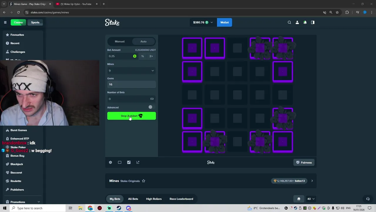The width and height of the screenshot is (376, 212).
Task: Open the notifications bell
Action: [x=305, y=22]
